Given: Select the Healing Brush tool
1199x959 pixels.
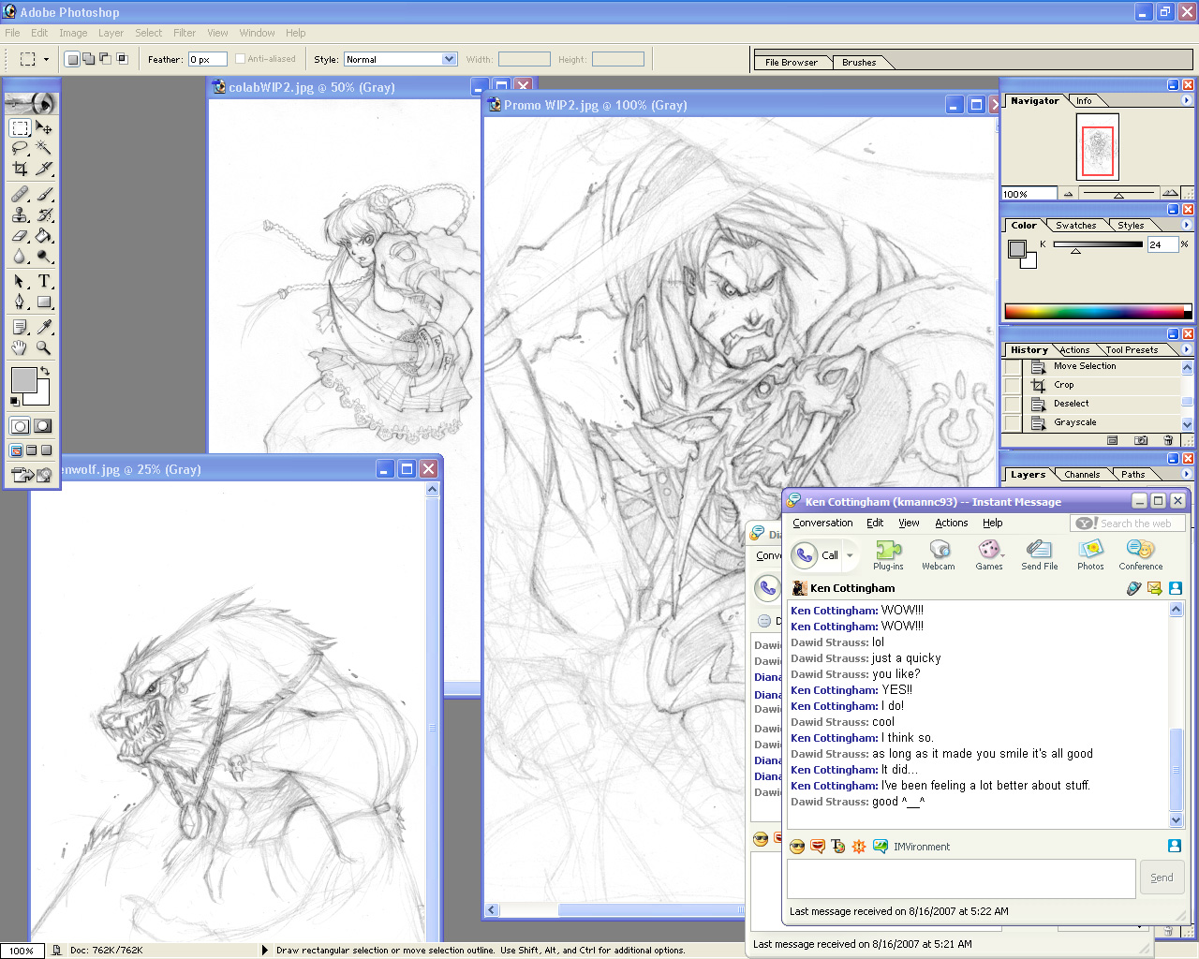Looking at the screenshot, I should [x=20, y=194].
